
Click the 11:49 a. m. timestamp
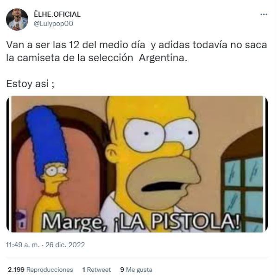coord(23,245)
